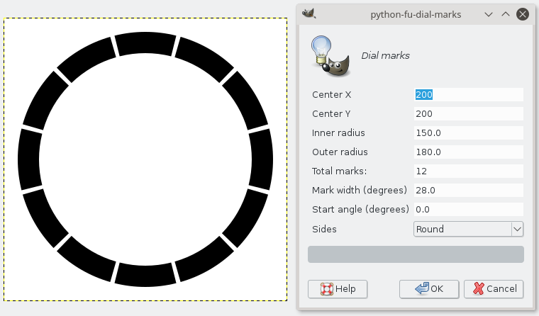The width and height of the screenshot is (539, 316).
Task: Confirm with the OK button
Action: pyautogui.click(x=429, y=289)
